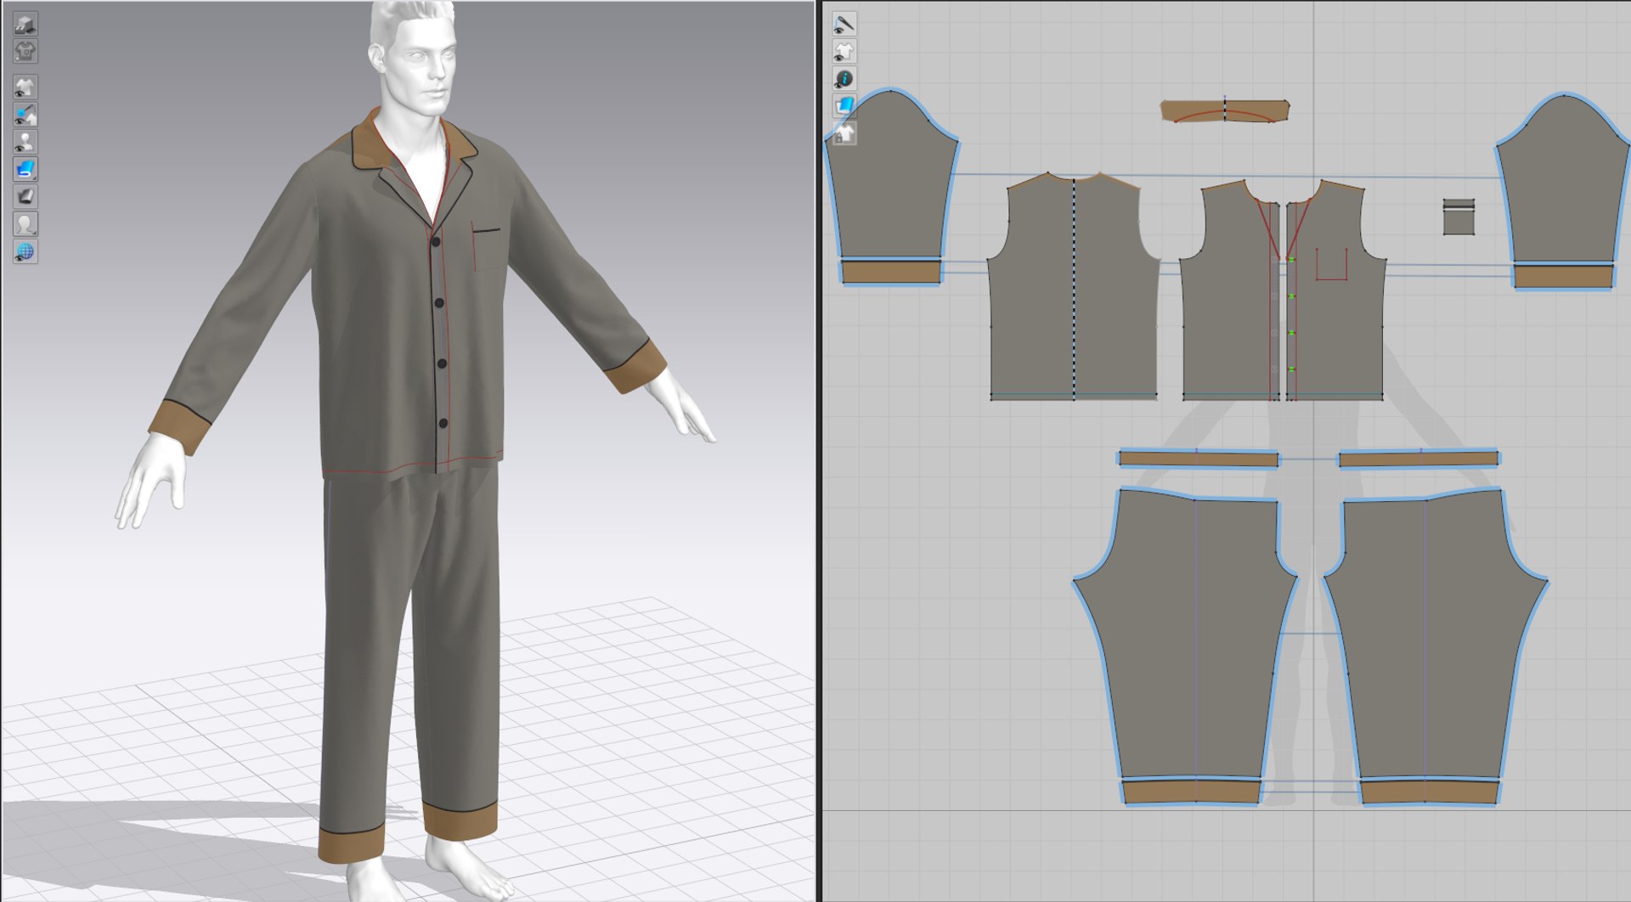
Task: Click the lock pattern icon in 2D window
Action: click(x=844, y=133)
